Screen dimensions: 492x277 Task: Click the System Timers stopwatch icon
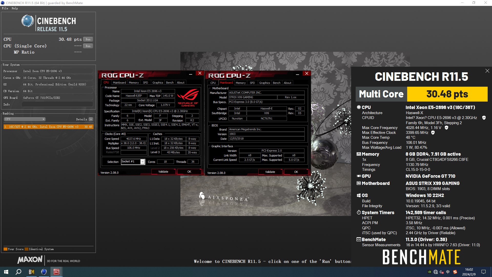tap(359, 212)
